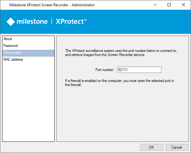Go to the MAC address settings
The image size is (191, 153).
13,59
